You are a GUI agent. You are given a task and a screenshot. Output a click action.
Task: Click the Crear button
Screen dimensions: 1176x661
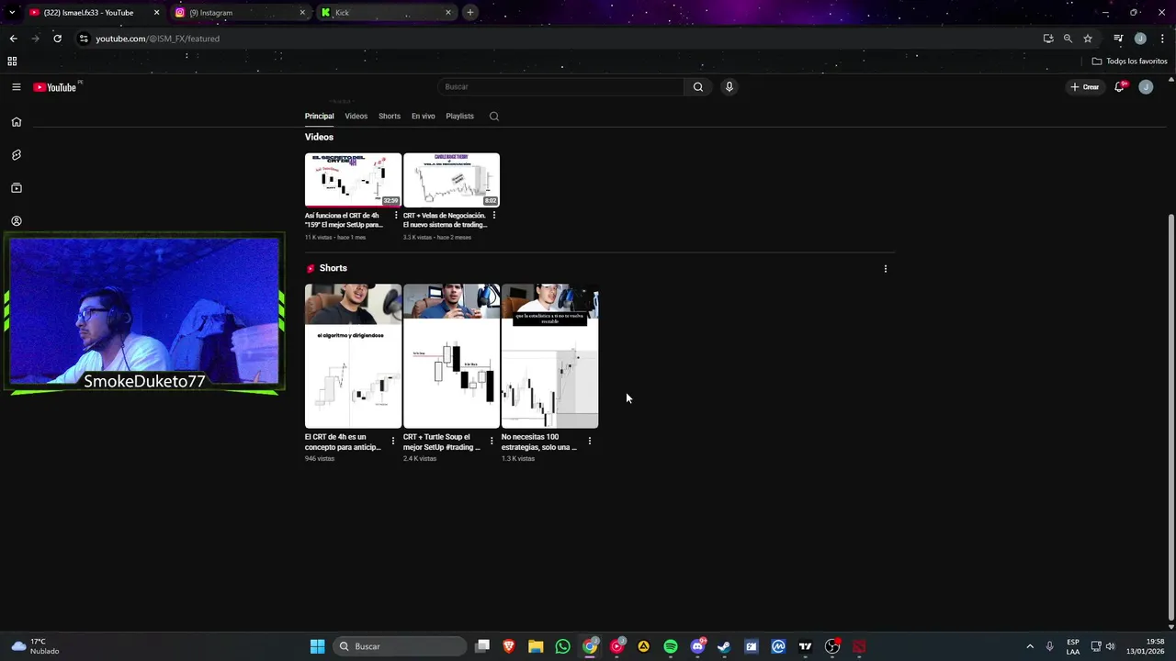1084,87
